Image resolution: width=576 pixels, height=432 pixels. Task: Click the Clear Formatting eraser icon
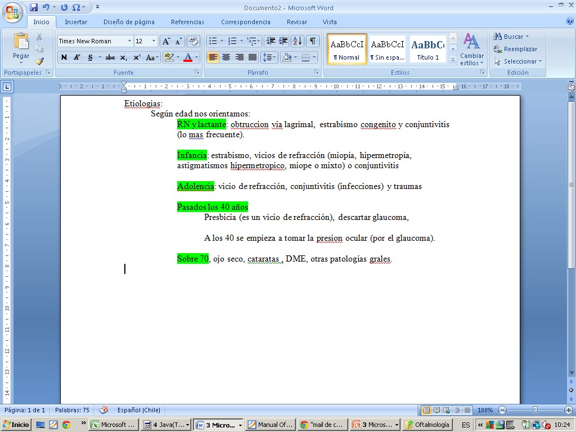(193, 41)
